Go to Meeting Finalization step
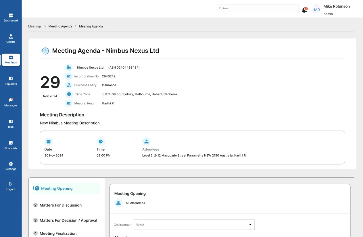 58,234
